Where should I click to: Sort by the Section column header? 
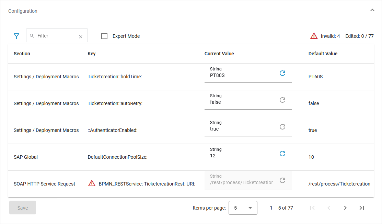coord(22,54)
